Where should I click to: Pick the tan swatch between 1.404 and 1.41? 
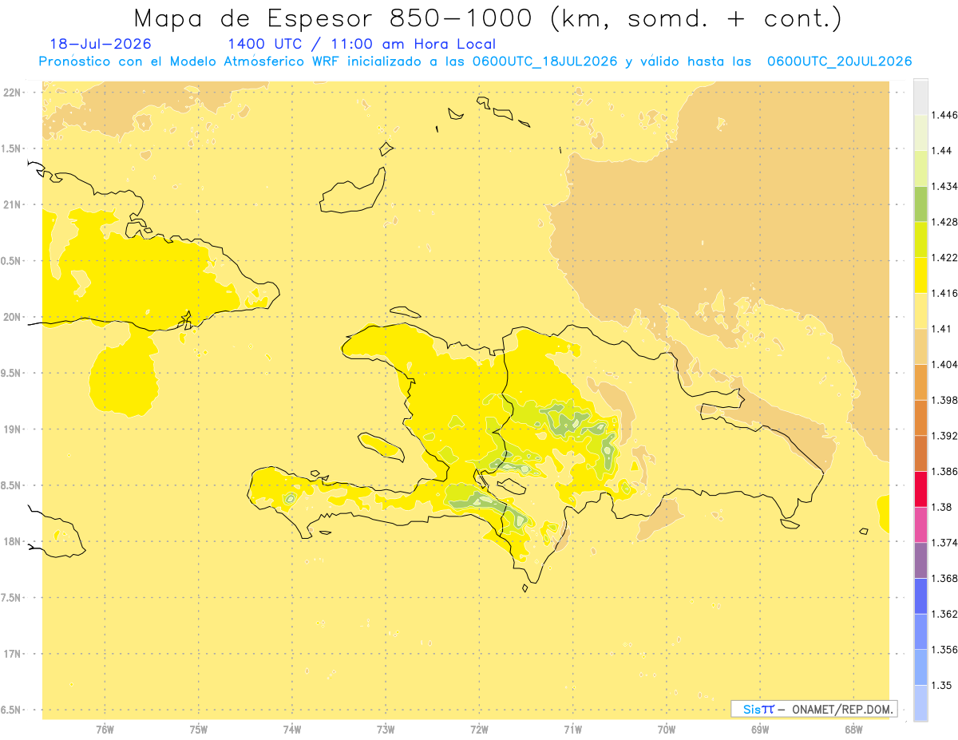click(x=920, y=346)
